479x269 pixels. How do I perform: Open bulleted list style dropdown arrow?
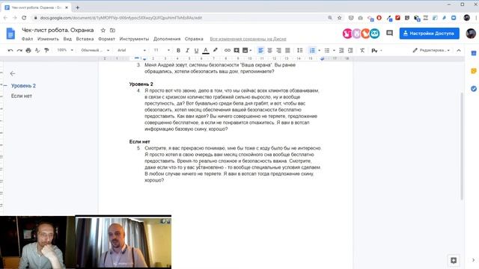[x=334, y=50]
